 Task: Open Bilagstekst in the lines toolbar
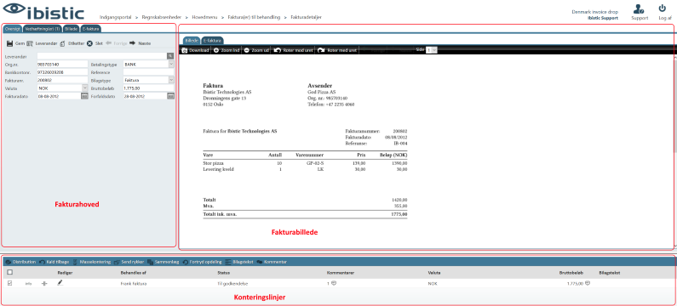[239, 262]
